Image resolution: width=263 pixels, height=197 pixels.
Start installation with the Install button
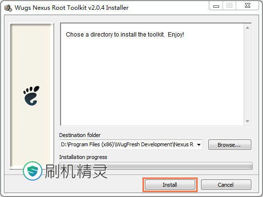click(170, 185)
